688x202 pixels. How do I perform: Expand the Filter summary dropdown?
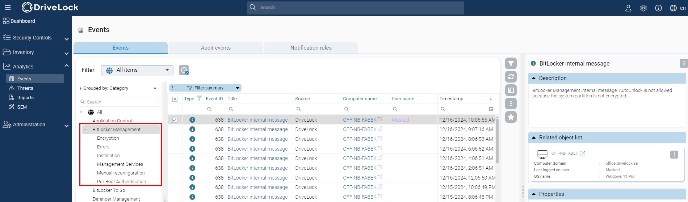pyautogui.click(x=238, y=88)
